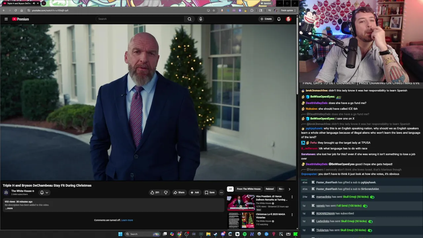423x238 pixels.
Task: Reload the page in Chrome
Action: click(x=16, y=10)
